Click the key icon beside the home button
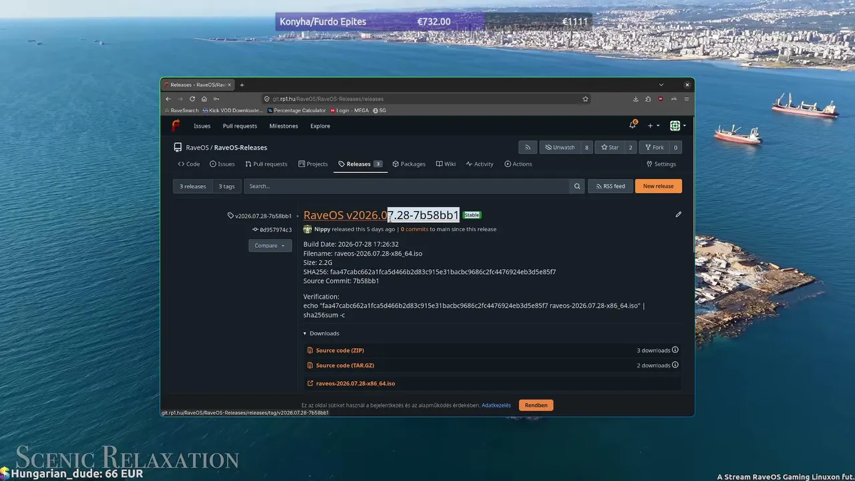Screen dimensions: 855x481 point(216,99)
